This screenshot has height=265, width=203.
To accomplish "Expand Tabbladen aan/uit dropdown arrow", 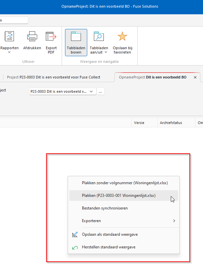I will click(106, 52).
